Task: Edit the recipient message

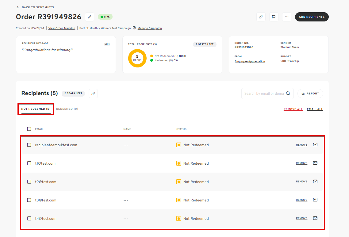Action: [107, 44]
